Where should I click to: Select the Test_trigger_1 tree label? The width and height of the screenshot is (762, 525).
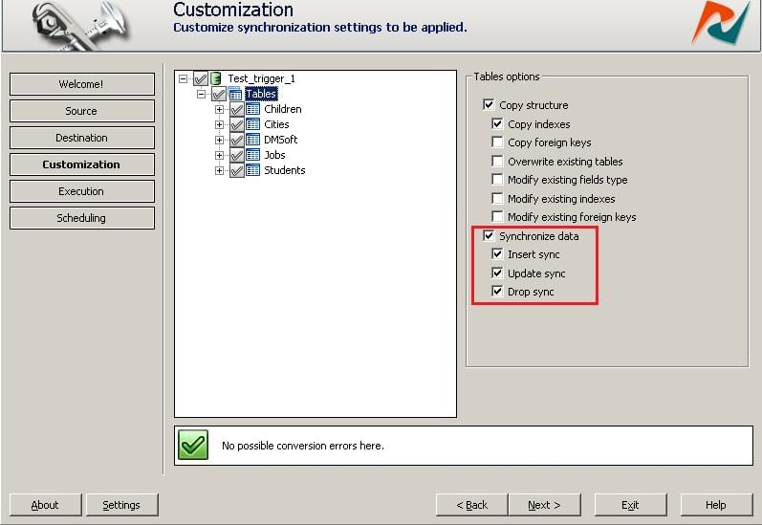pyautogui.click(x=261, y=78)
